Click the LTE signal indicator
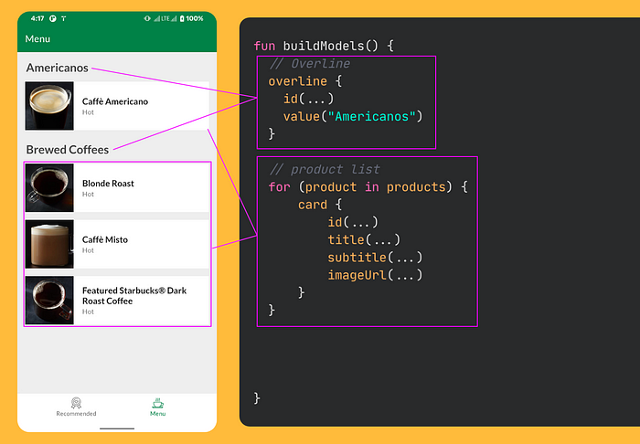Image resolution: width=640 pixels, height=444 pixels. tap(165, 18)
